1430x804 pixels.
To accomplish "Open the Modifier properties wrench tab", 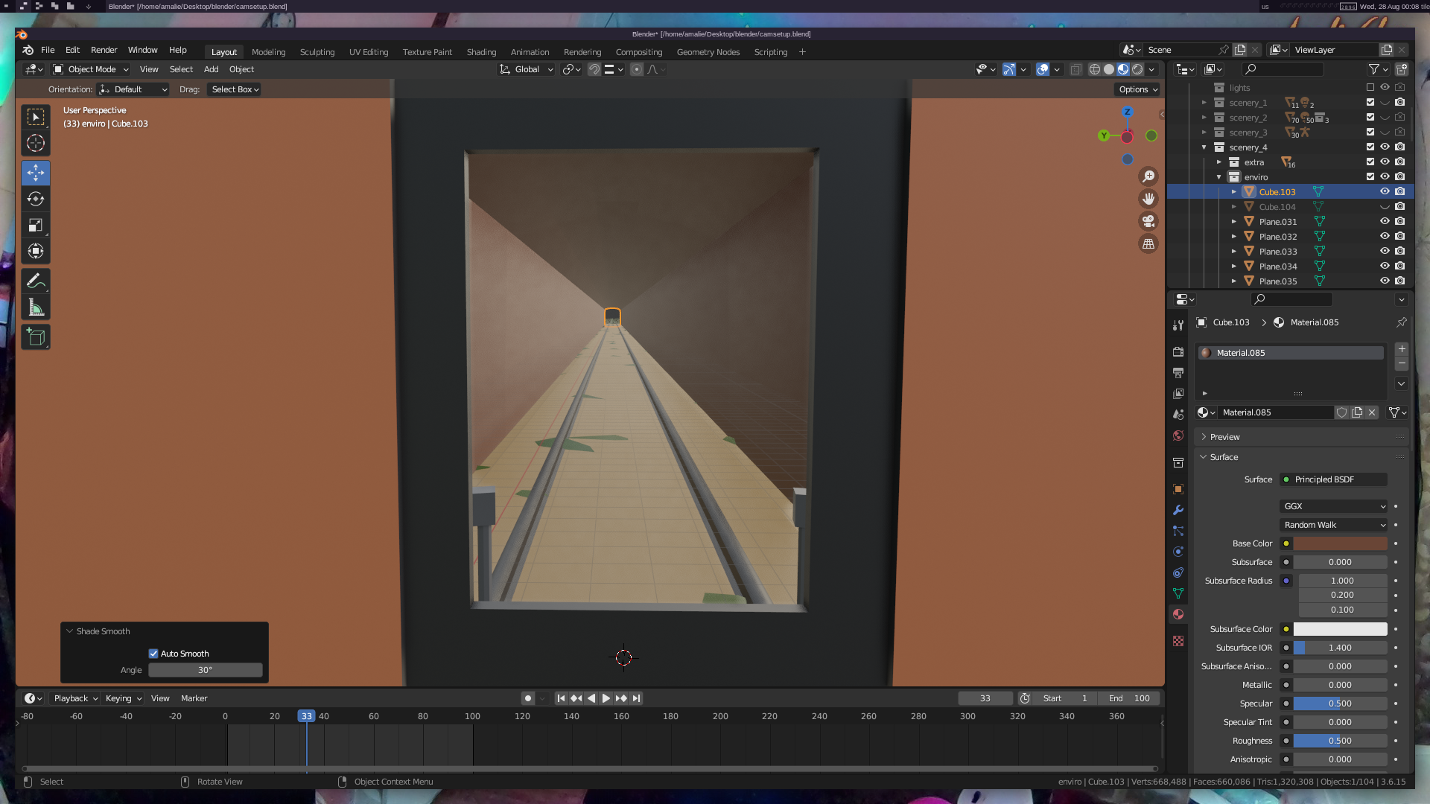I will (1178, 510).
